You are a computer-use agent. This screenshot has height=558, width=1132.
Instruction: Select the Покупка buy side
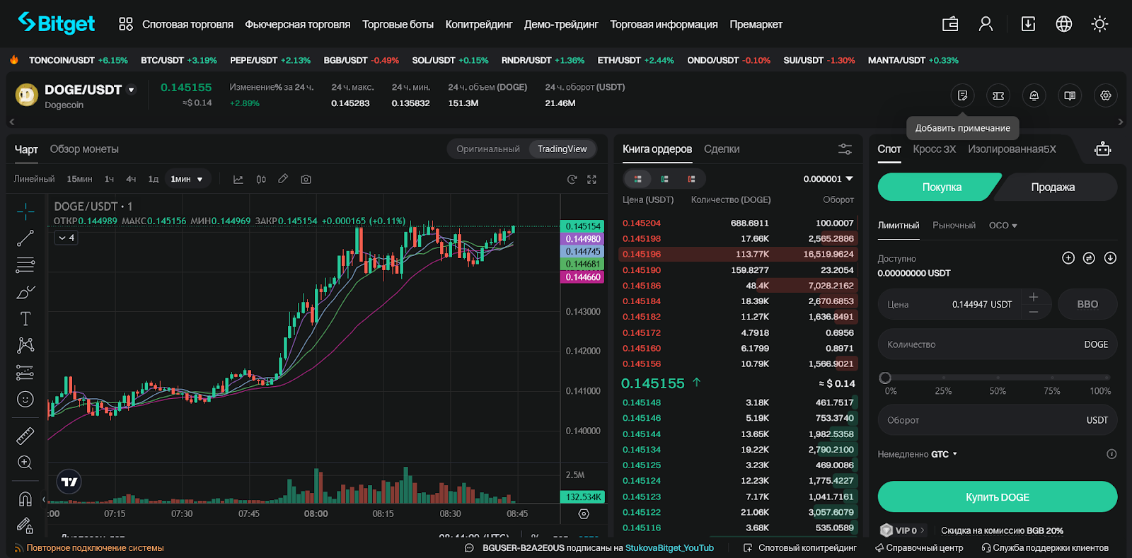click(940, 187)
